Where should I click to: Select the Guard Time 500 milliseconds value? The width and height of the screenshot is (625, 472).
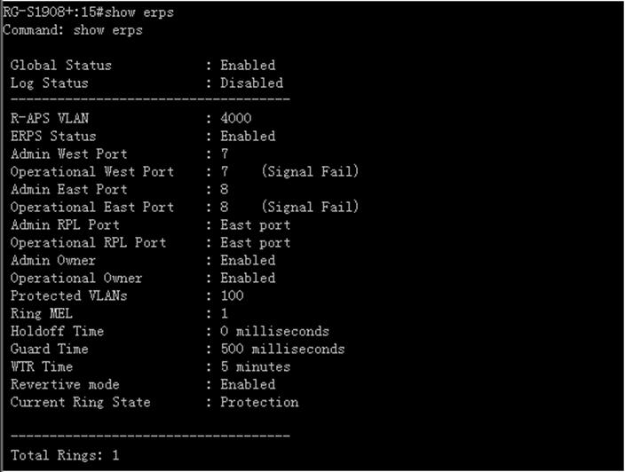[282, 349]
